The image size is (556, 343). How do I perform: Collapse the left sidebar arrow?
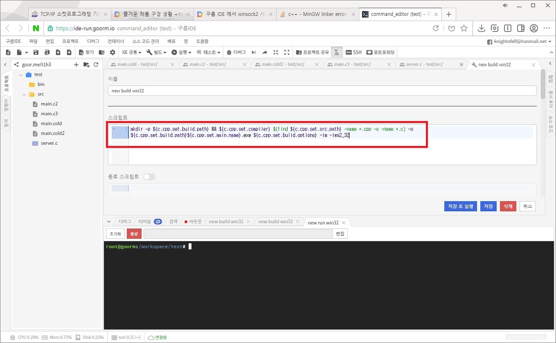coord(5,65)
